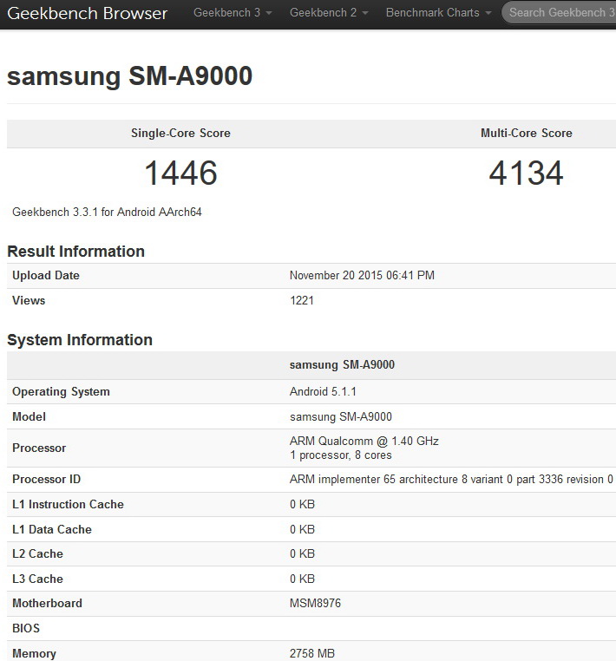The width and height of the screenshot is (616, 661).
Task: Click the Result Information heading
Action: (75, 252)
